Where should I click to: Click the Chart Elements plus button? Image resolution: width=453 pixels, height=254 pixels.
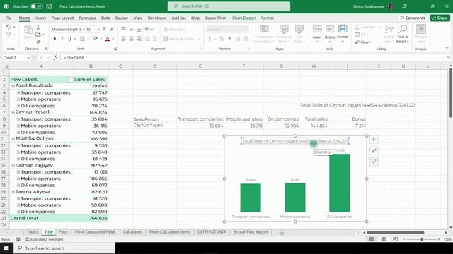374,140
